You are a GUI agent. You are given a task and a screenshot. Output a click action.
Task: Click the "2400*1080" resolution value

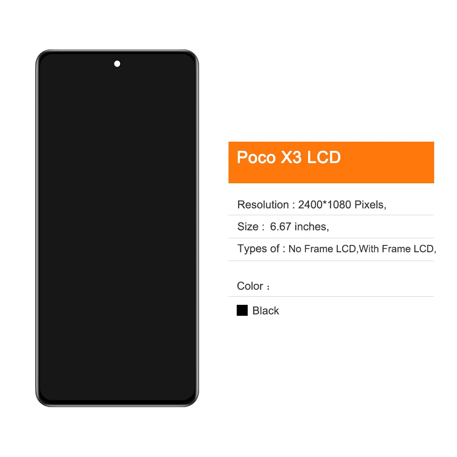pyautogui.click(x=324, y=205)
